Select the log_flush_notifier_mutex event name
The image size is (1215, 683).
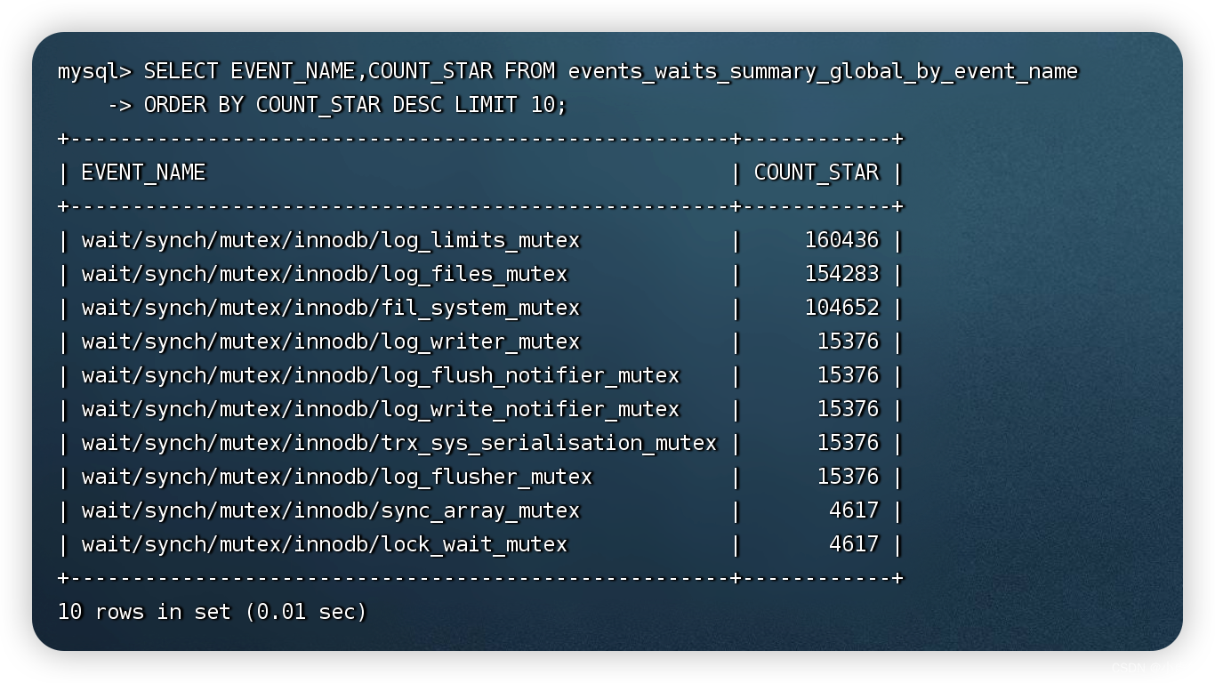point(380,375)
